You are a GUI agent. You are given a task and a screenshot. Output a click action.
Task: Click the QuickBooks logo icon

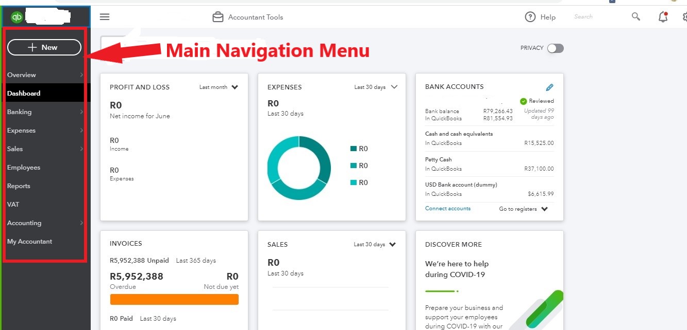click(16, 17)
